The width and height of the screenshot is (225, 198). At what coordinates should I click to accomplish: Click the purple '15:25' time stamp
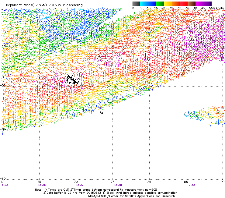click(x=4, y=185)
